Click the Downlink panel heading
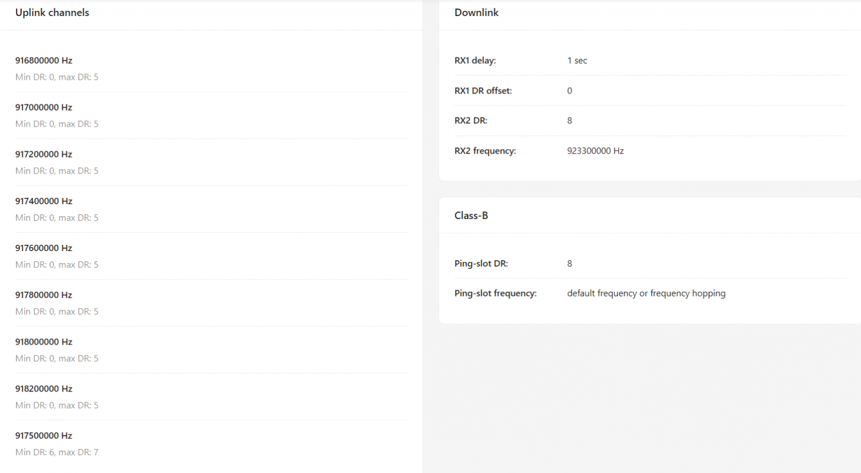 click(476, 13)
